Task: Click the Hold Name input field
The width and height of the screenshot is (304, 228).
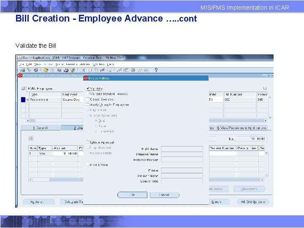Action: coord(182,149)
